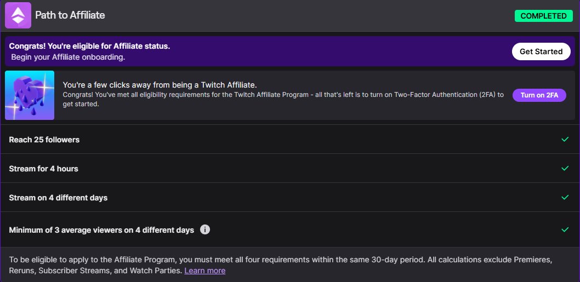Select the Stream for 4 hours text
This screenshot has width=580, height=282.
coord(44,169)
